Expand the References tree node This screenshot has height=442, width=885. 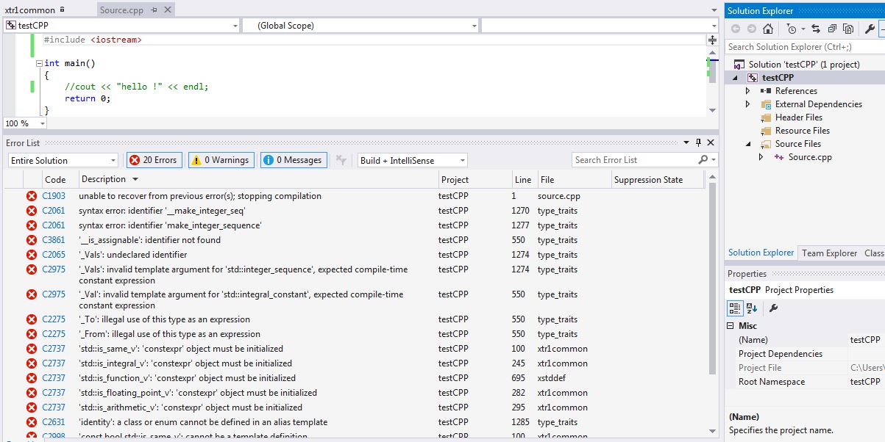click(x=748, y=91)
